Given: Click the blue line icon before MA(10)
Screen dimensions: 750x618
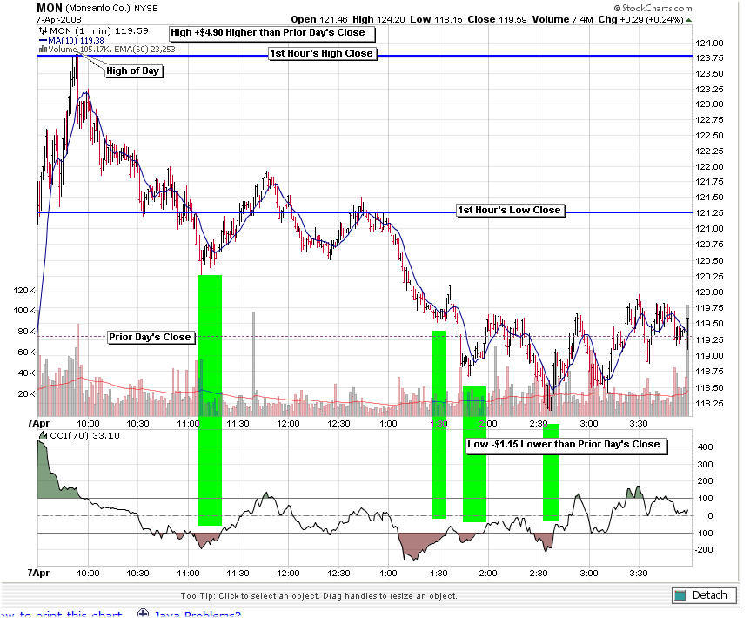Looking at the screenshot, I should 43,41.
